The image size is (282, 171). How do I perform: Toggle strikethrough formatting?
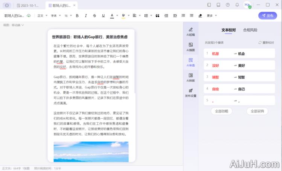[x=94, y=15]
